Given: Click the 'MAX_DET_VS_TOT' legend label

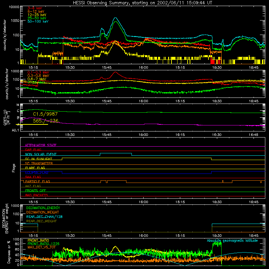Looking at the screenshot, I should click(x=42, y=247).
